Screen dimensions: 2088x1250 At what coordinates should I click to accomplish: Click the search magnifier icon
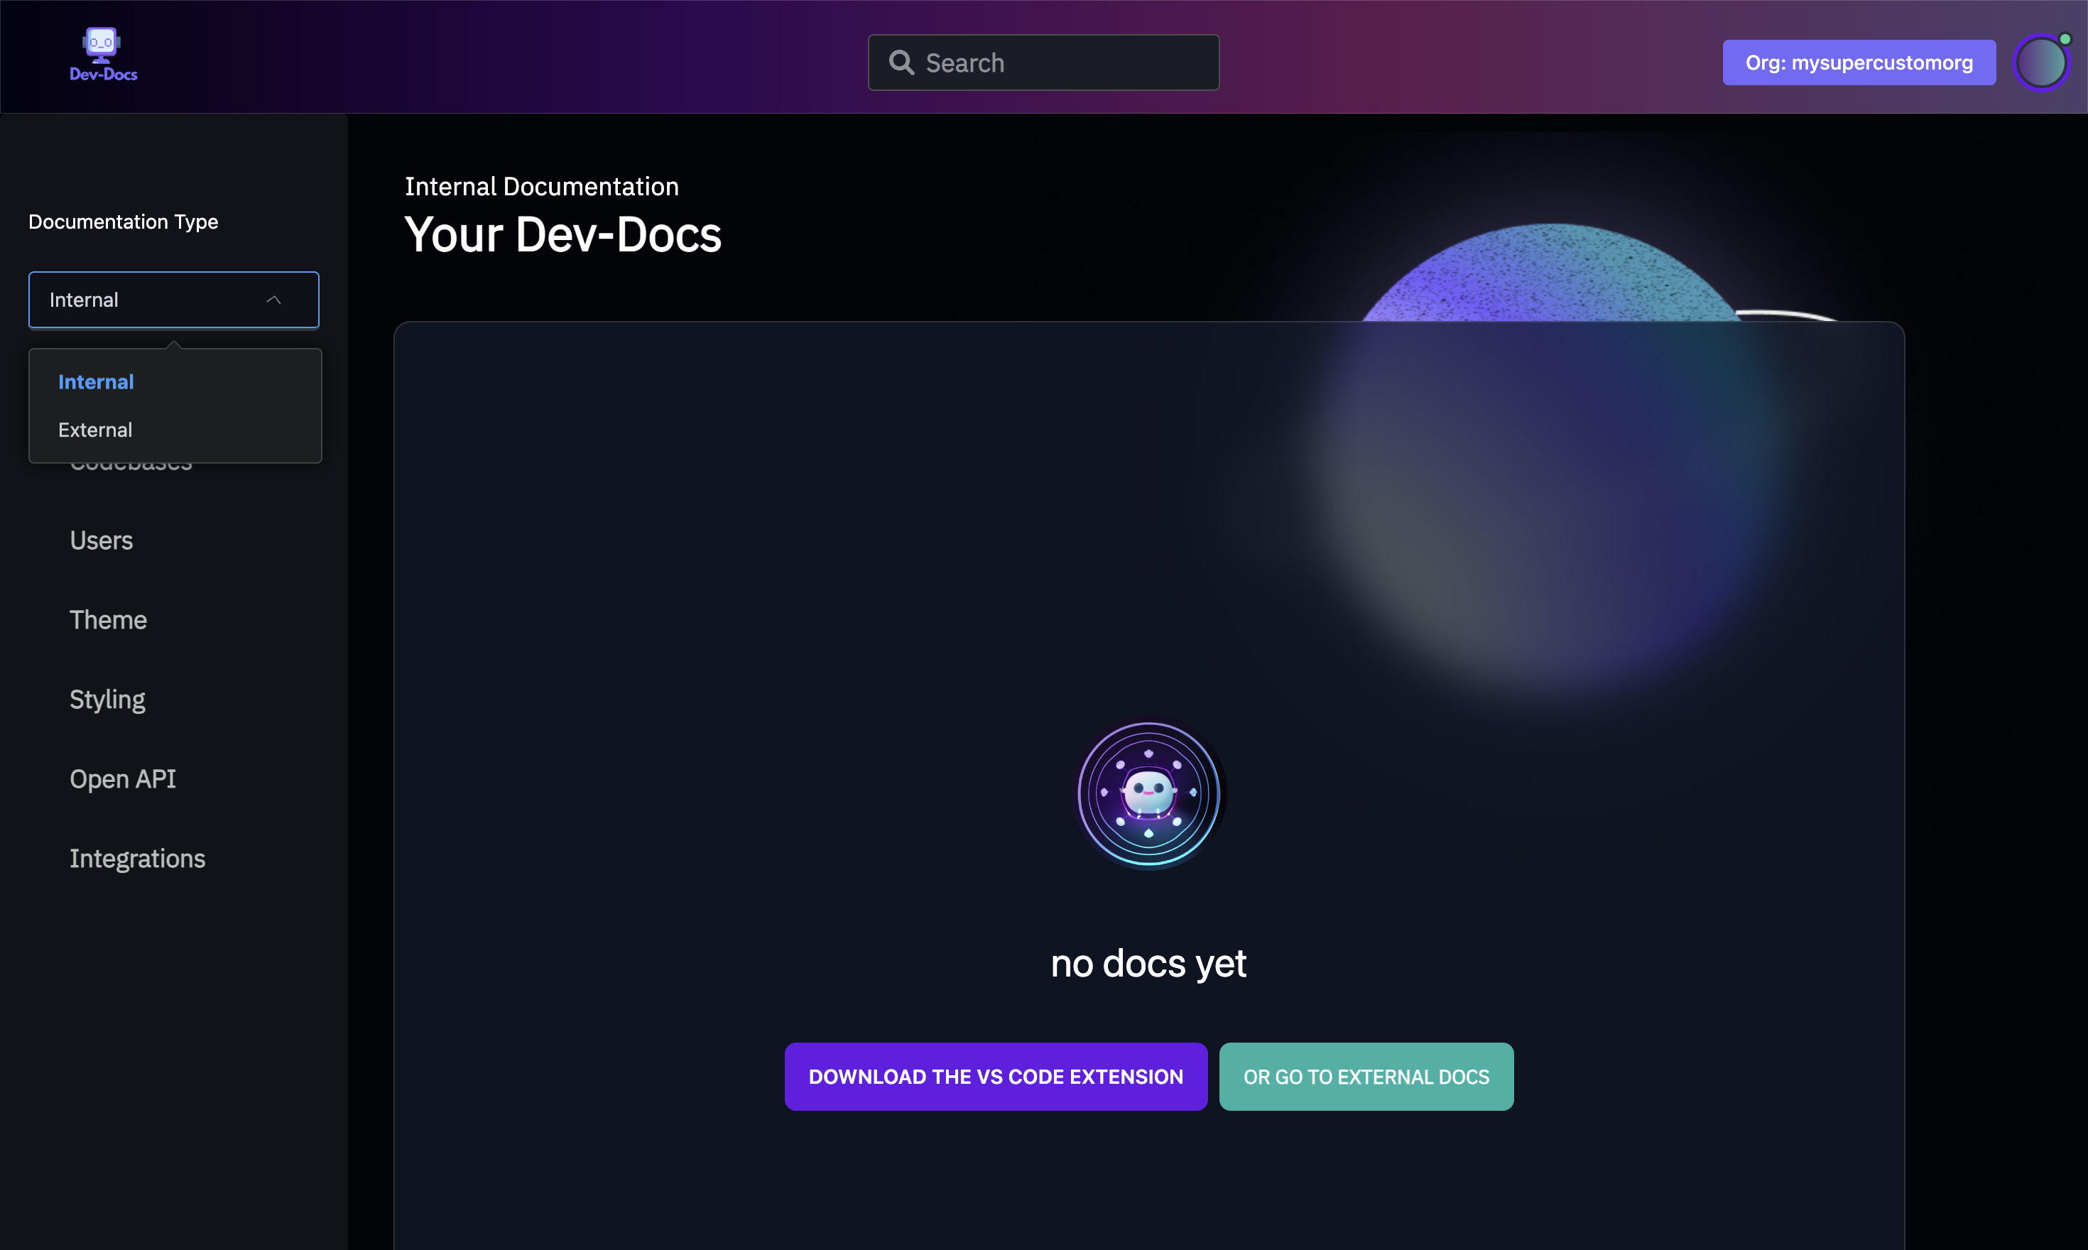coord(901,62)
